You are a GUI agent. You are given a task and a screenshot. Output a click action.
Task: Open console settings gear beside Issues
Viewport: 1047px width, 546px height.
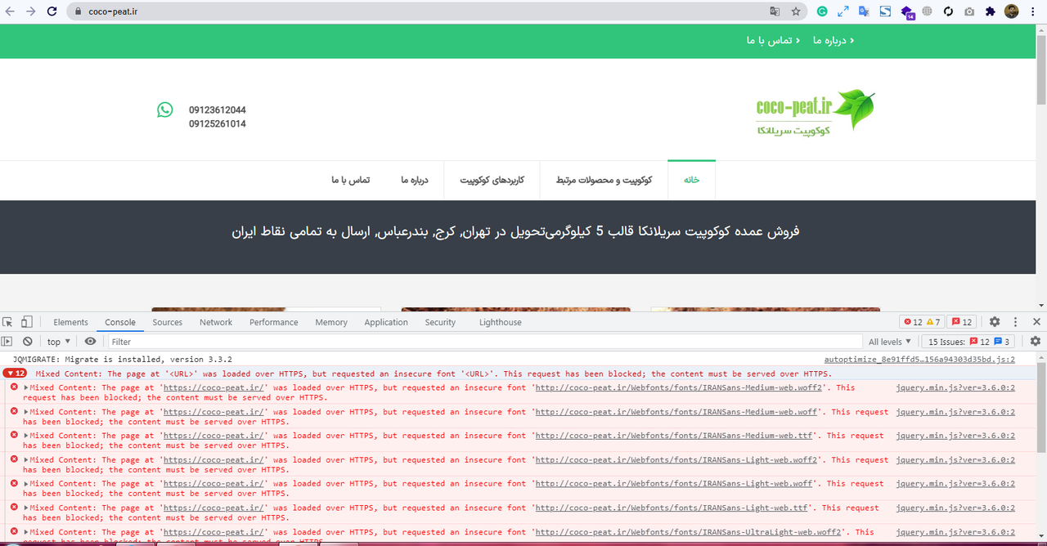[1036, 342]
